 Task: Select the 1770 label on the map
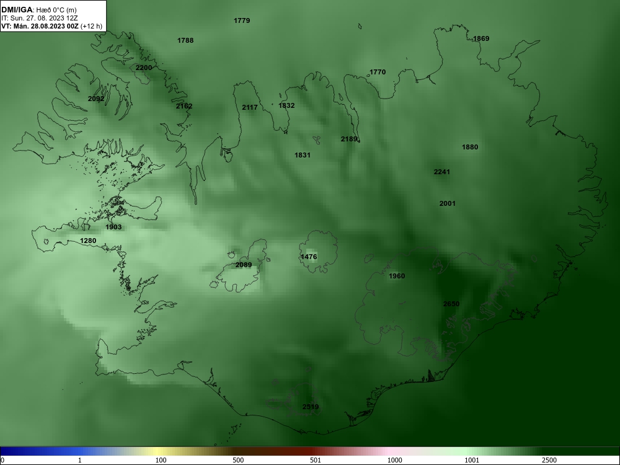(x=378, y=72)
